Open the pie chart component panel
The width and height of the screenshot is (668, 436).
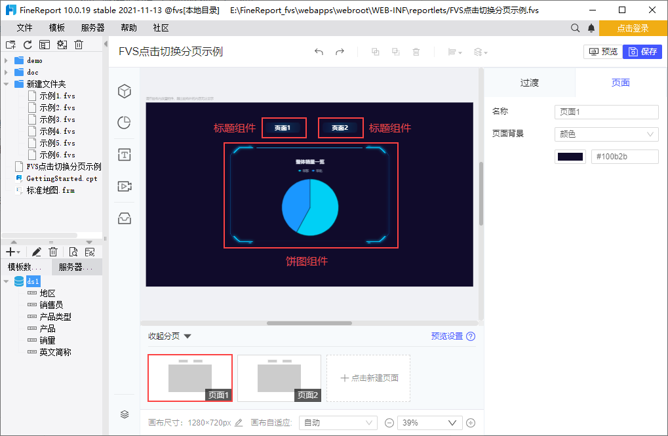[x=125, y=123]
